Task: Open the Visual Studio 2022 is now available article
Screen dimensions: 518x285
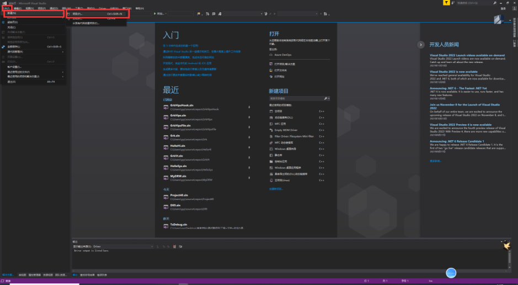Action: point(454,71)
